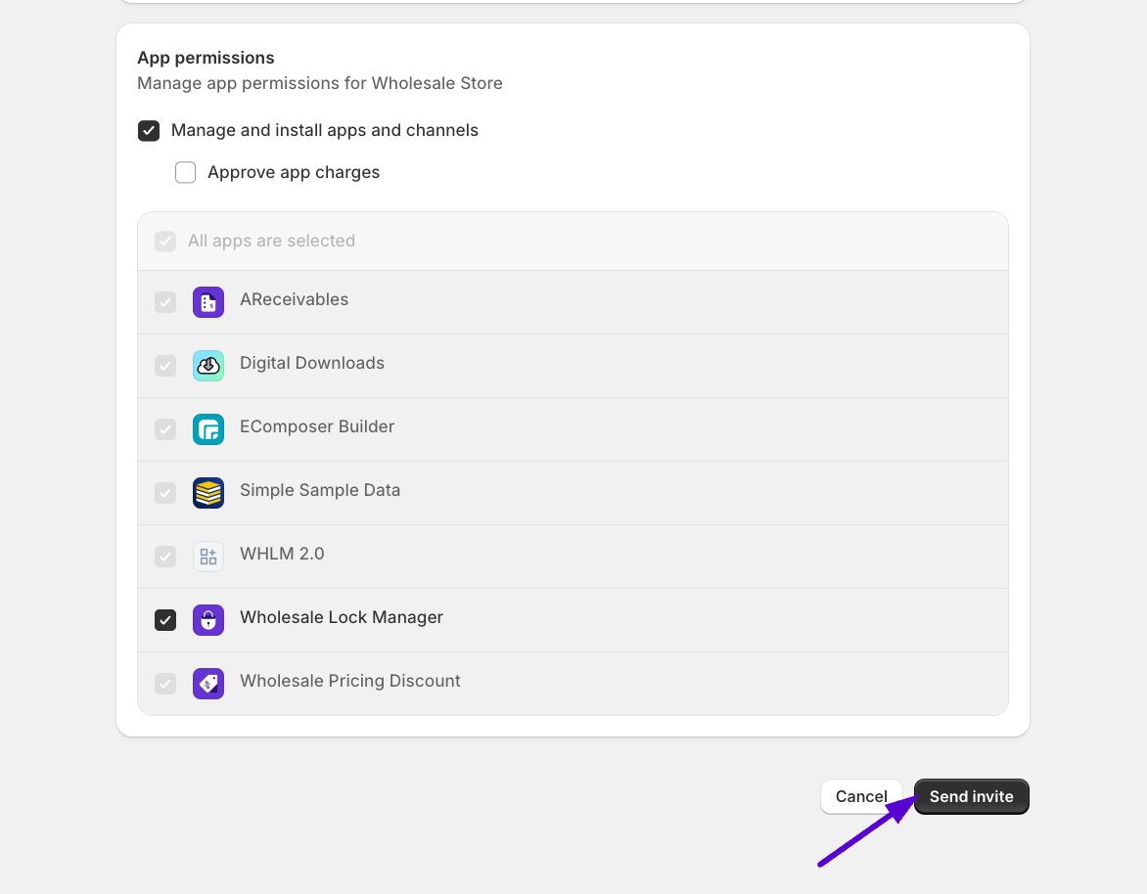The image size is (1147, 894).
Task: Click the All apps are selected label
Action: [271, 242]
